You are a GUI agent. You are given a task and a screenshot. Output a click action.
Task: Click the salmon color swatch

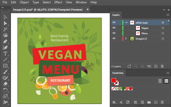point(127,89)
